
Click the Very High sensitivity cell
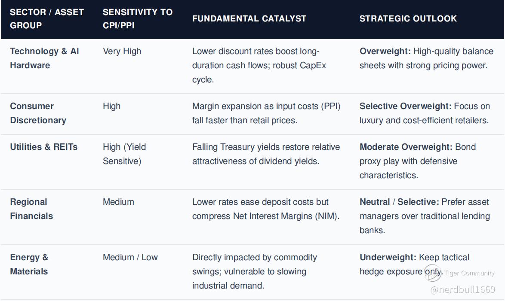click(x=122, y=51)
